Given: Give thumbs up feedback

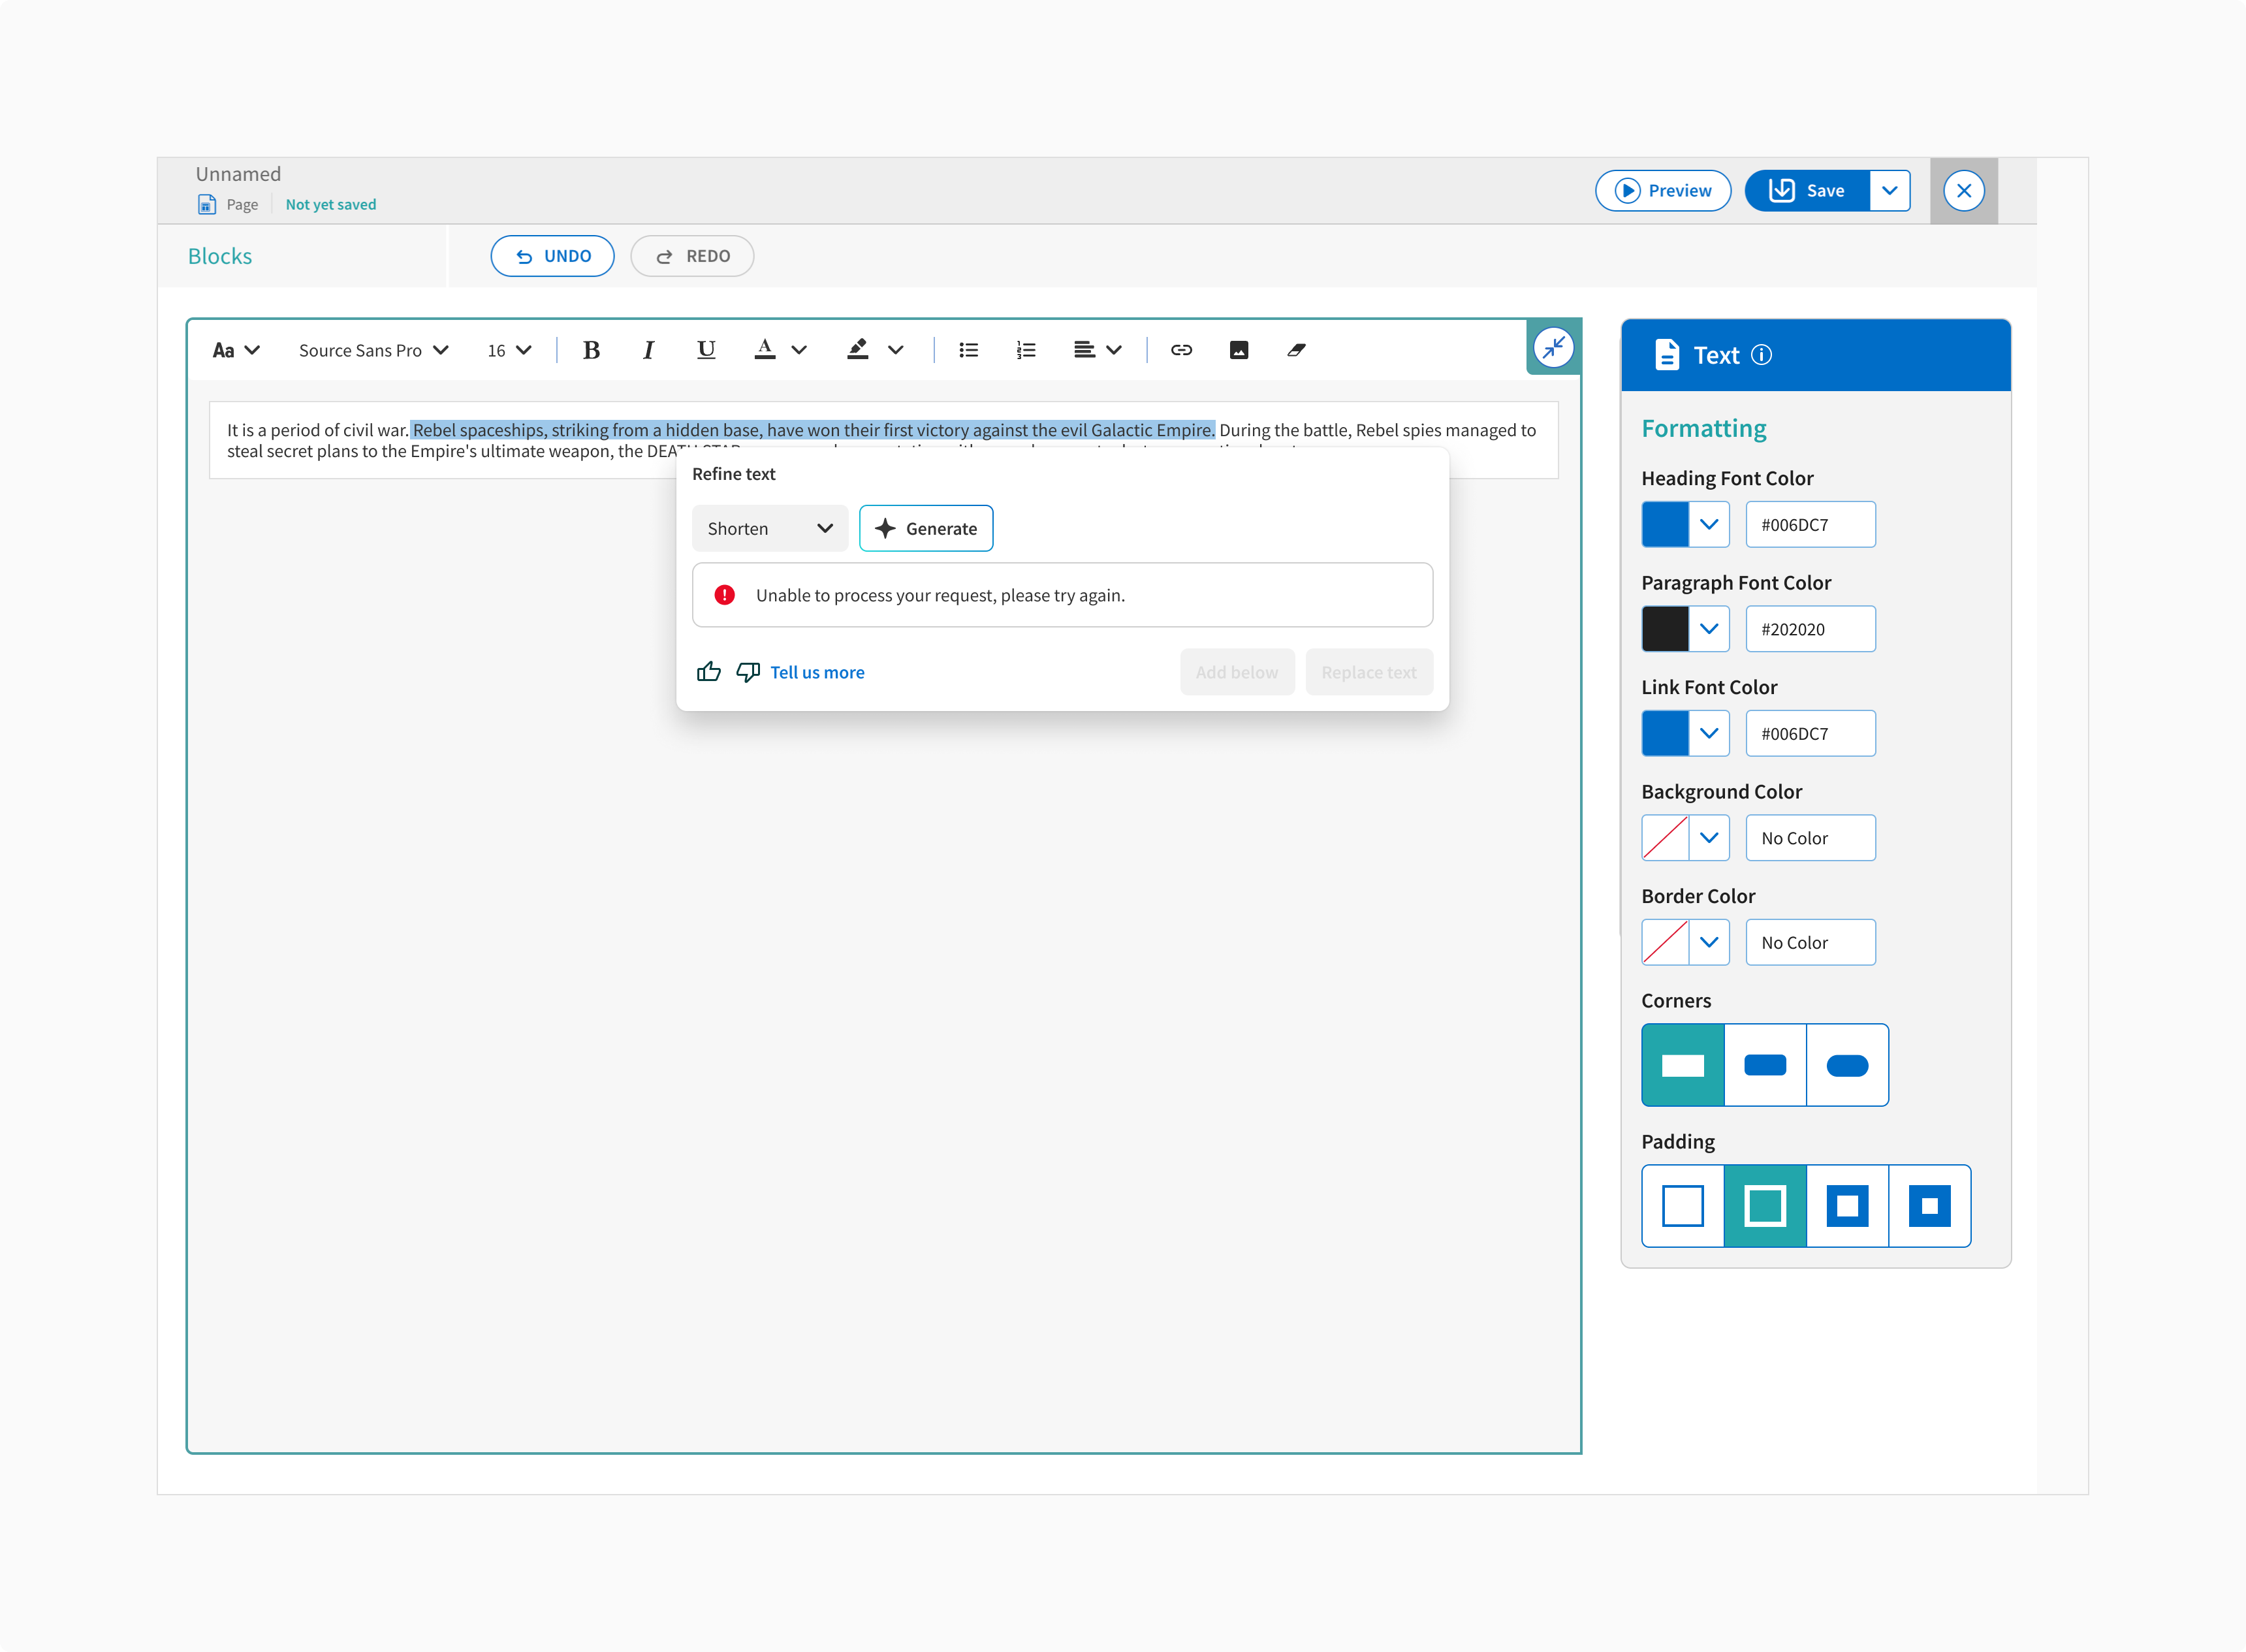Looking at the screenshot, I should (709, 672).
